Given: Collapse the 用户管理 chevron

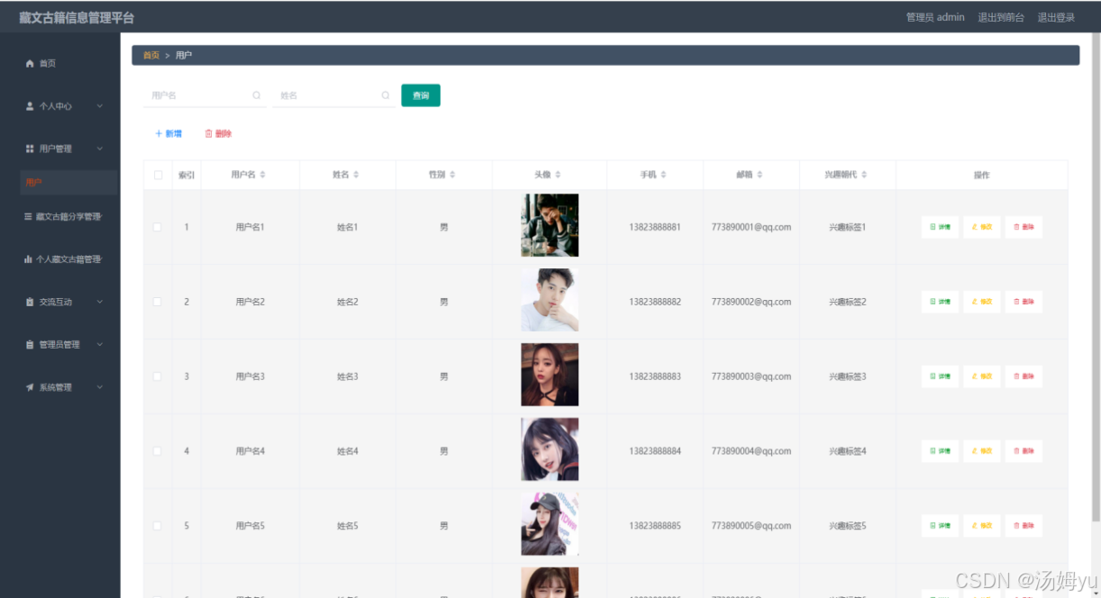Looking at the screenshot, I should tap(100, 149).
